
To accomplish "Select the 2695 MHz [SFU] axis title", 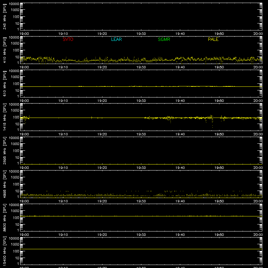I will pos(4,150).
